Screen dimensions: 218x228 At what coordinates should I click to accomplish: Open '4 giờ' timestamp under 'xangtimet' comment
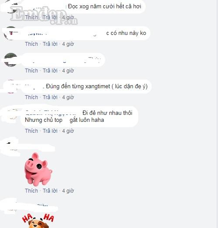point(68,97)
